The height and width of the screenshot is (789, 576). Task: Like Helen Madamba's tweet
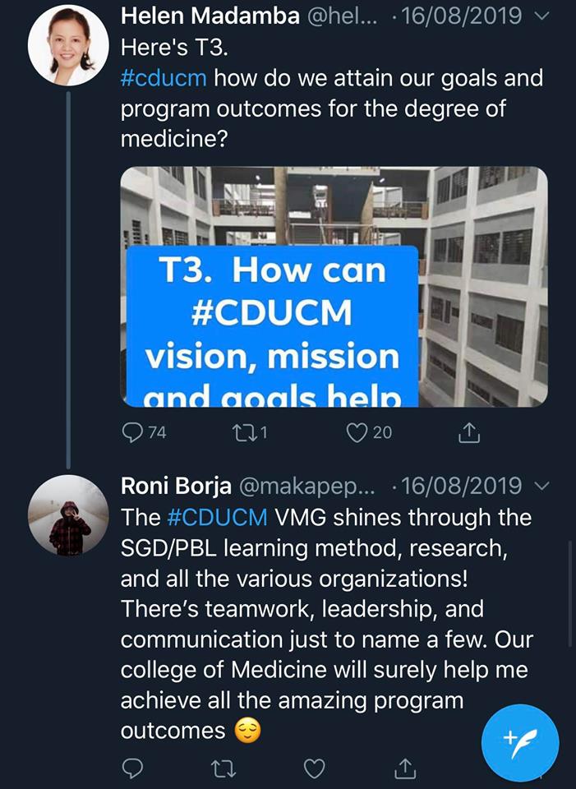pos(357,431)
